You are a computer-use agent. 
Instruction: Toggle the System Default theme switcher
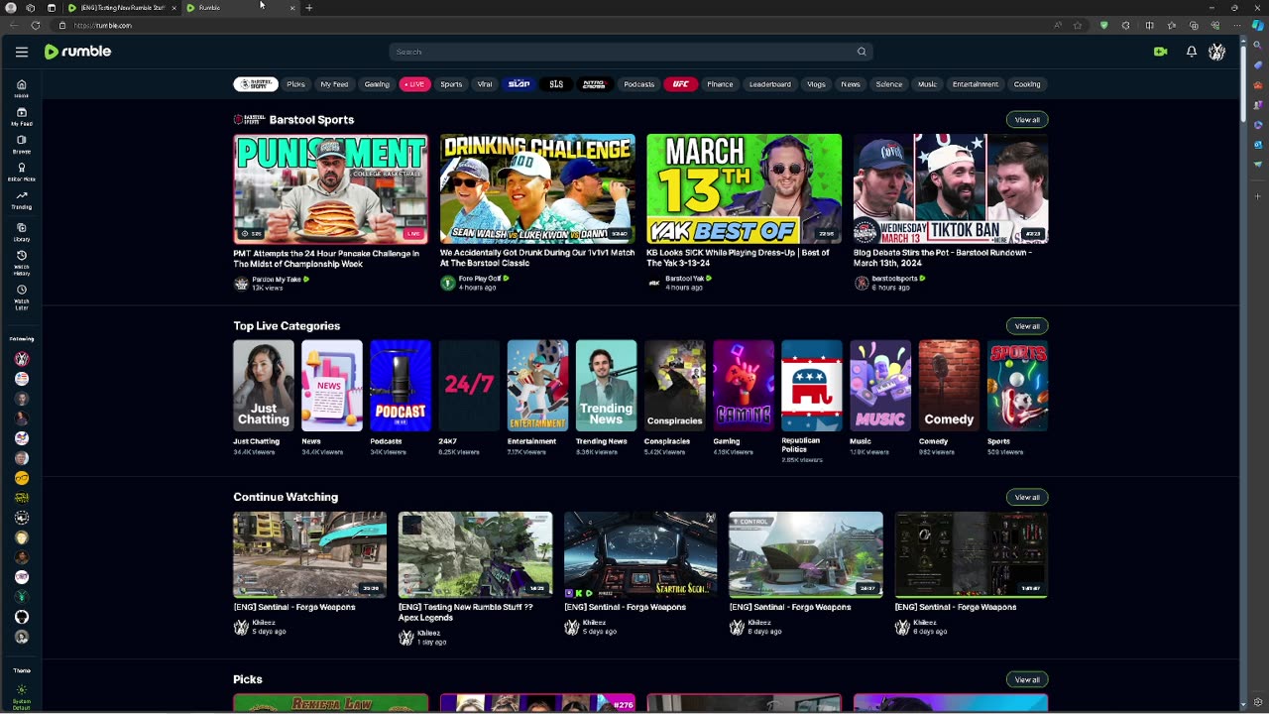coord(22,695)
